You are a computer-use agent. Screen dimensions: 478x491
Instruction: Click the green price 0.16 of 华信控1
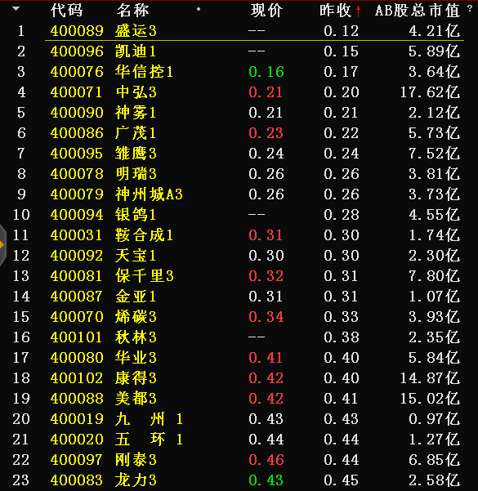tap(266, 72)
